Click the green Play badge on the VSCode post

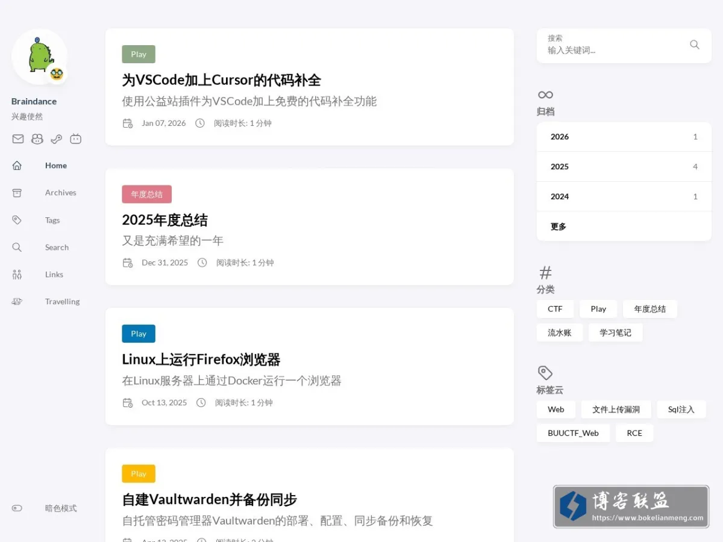pyautogui.click(x=139, y=54)
